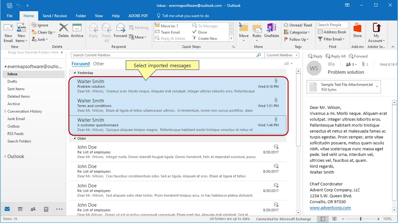Open more navigation options ellipsis
398x224 pixels.
(x=59, y=209)
